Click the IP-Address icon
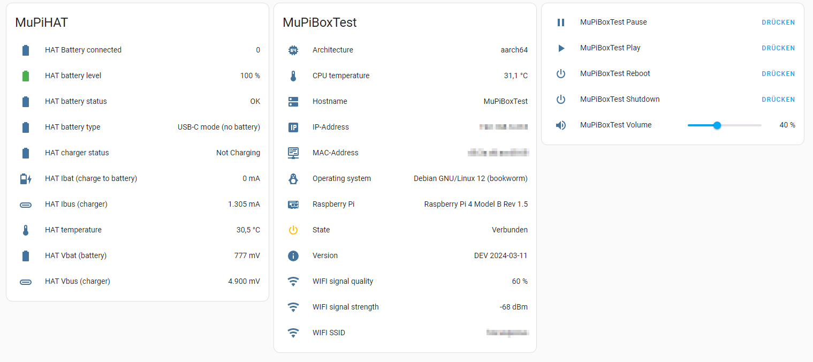813x362 pixels. [293, 127]
